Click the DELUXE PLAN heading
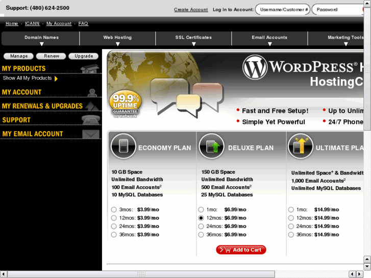371x278 pixels. [251, 148]
